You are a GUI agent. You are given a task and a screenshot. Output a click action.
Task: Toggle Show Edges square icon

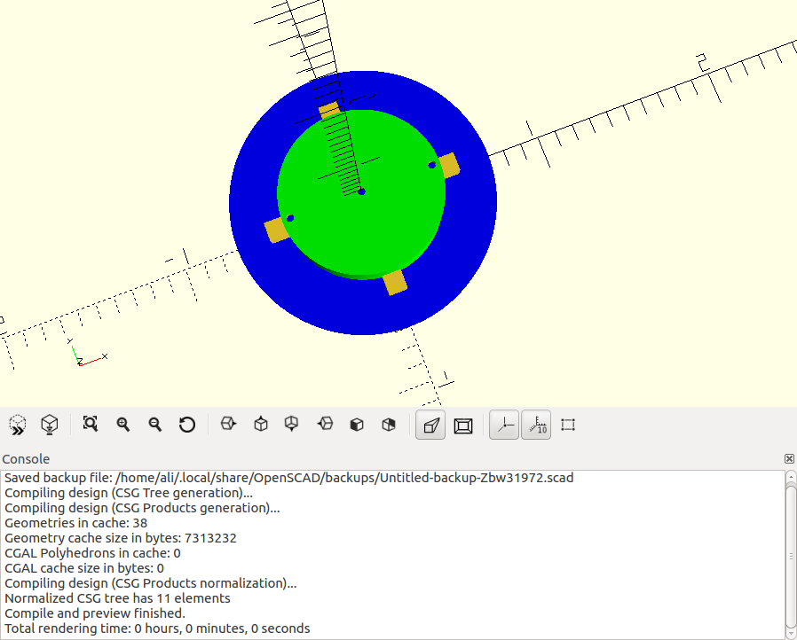pyautogui.click(x=568, y=425)
